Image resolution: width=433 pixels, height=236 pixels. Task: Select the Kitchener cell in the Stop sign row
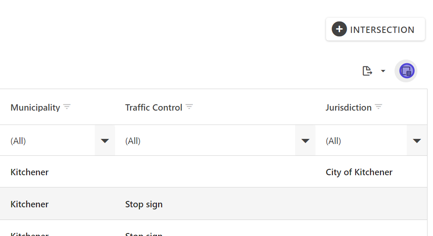point(30,204)
